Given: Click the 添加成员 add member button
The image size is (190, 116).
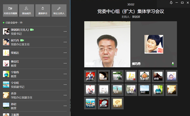Looking at the screenshot, I should [27, 11].
